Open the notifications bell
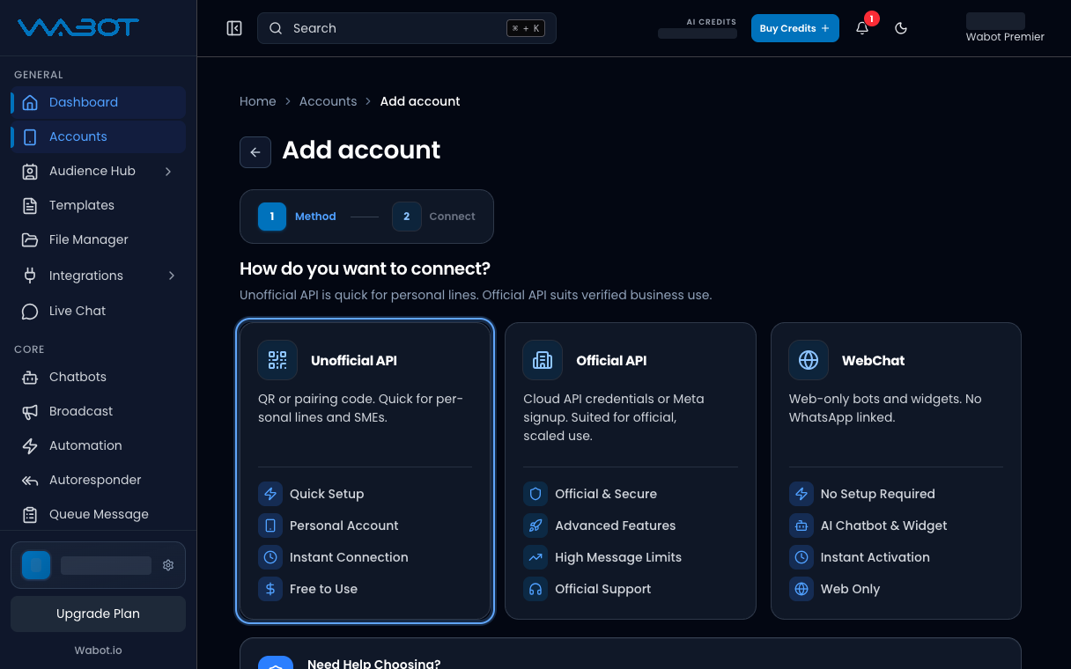1071x669 pixels. pyautogui.click(x=862, y=28)
